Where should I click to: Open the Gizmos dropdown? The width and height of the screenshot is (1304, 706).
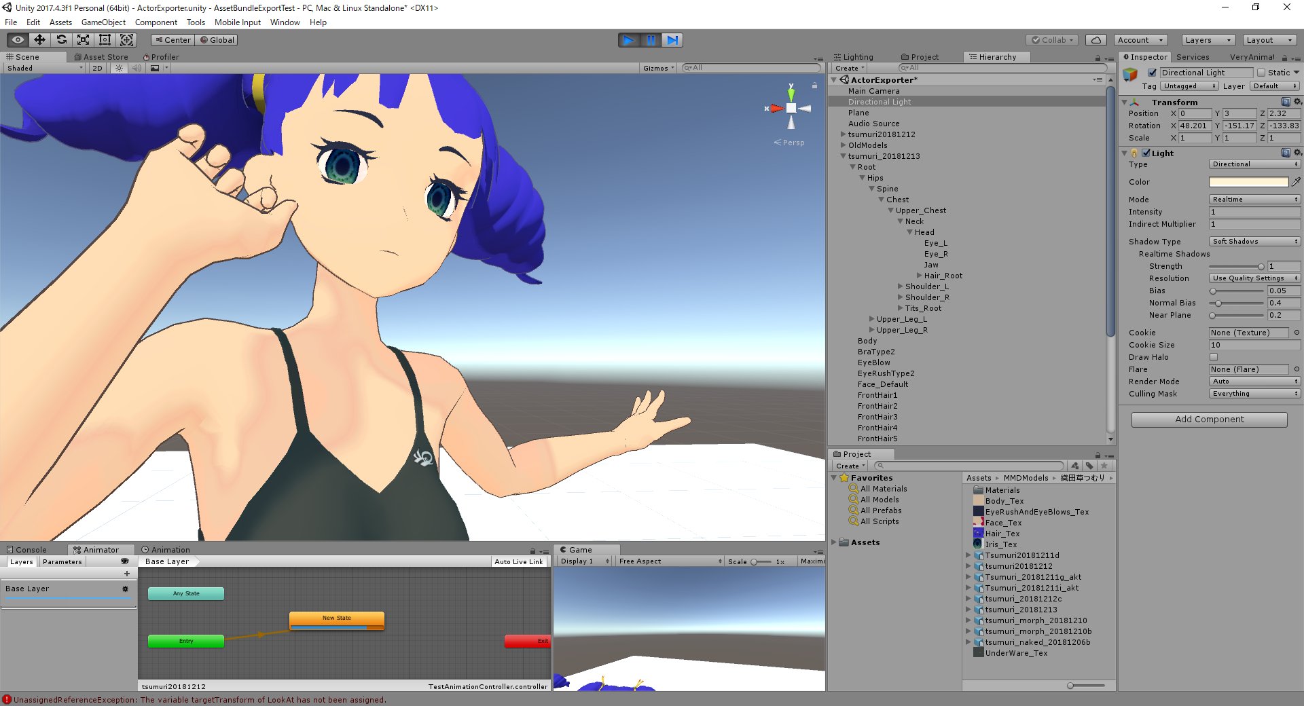click(659, 68)
